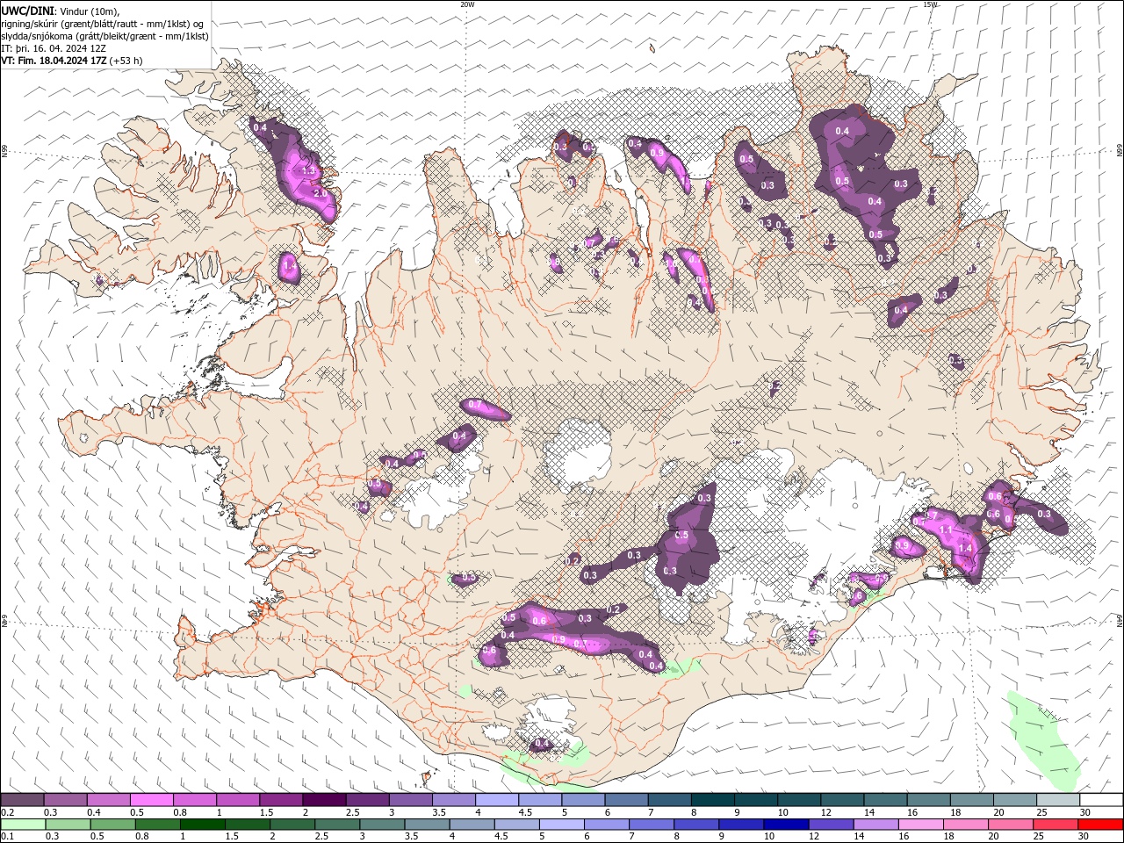Click the '64N' latitude label on right edge

(1120, 619)
